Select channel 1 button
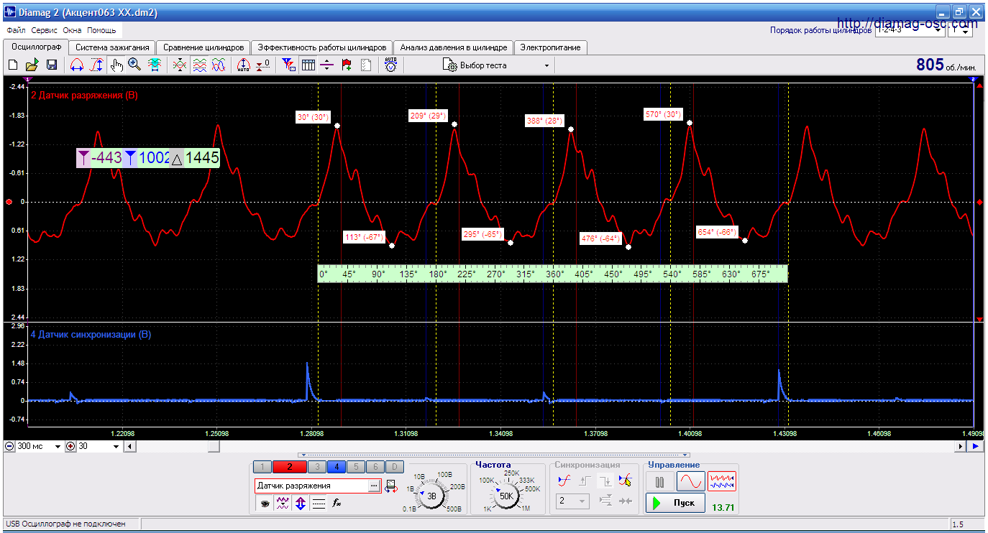The height and width of the screenshot is (533, 988). tap(262, 467)
